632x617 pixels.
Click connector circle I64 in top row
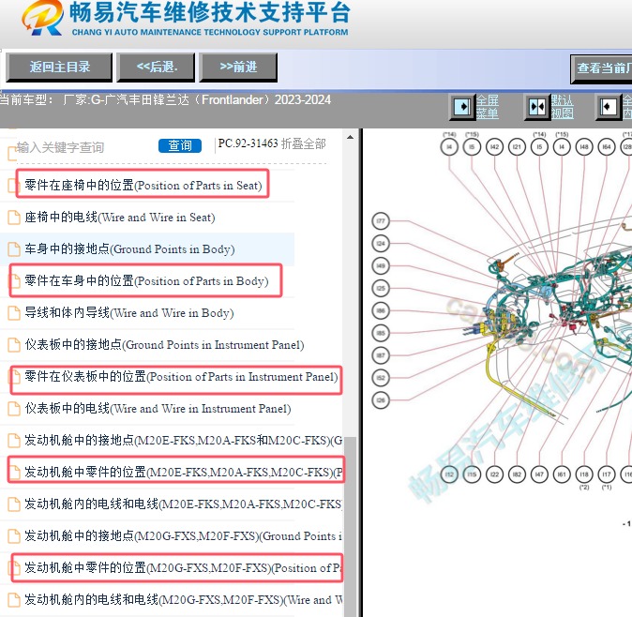pyautogui.click(x=607, y=147)
